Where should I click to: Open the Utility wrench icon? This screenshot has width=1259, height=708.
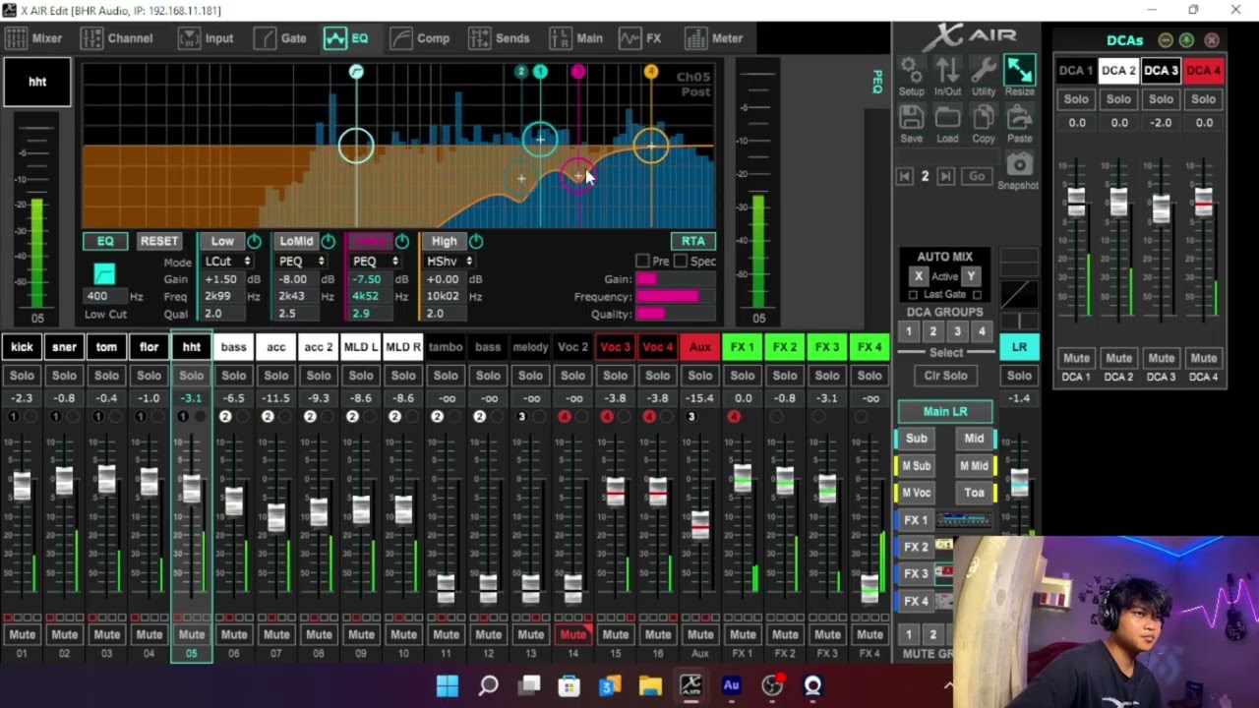click(984, 70)
